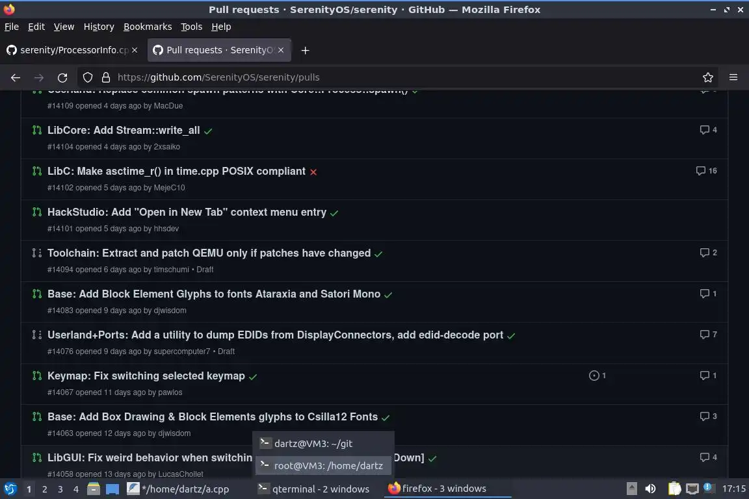Open the file manager icon on taskbar
749x499 pixels.
(x=94, y=489)
